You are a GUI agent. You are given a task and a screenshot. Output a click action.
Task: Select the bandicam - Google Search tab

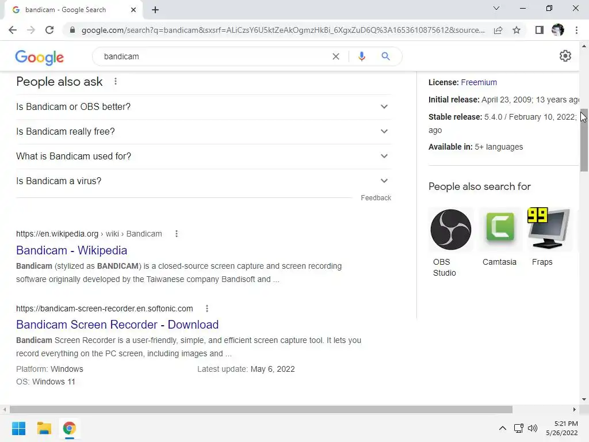(73, 10)
